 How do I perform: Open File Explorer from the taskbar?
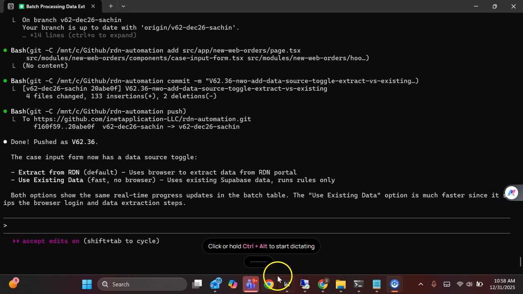[340, 284]
